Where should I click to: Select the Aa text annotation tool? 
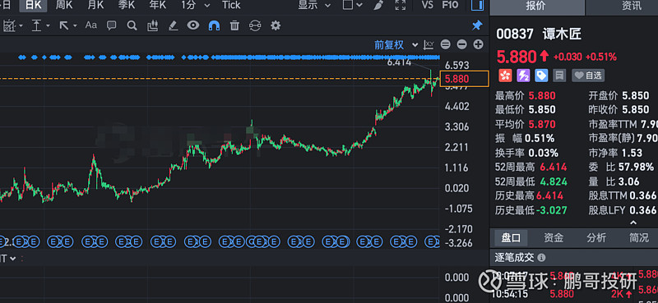(90, 25)
